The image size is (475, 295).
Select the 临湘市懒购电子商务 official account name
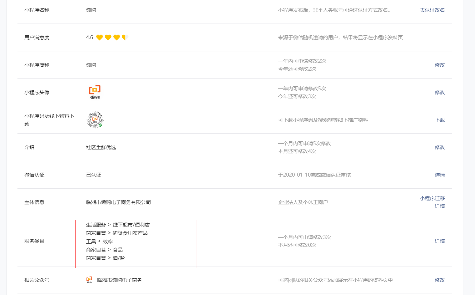click(x=119, y=280)
